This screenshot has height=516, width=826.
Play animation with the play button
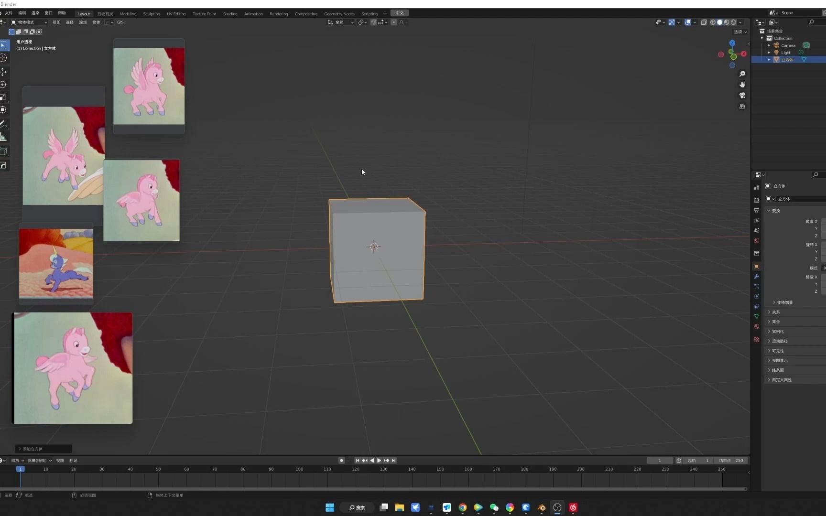(x=379, y=461)
